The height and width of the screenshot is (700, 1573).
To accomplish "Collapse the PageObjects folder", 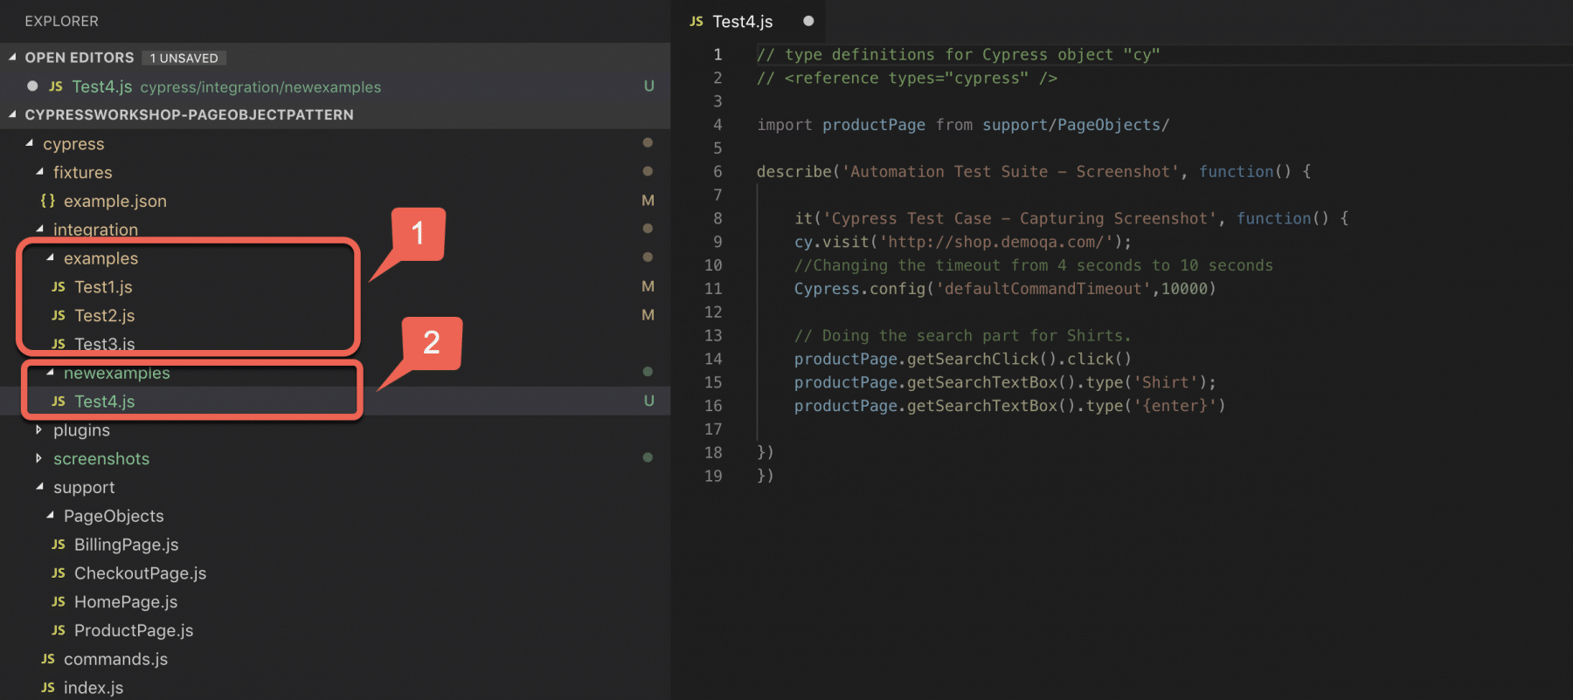I will [x=51, y=516].
